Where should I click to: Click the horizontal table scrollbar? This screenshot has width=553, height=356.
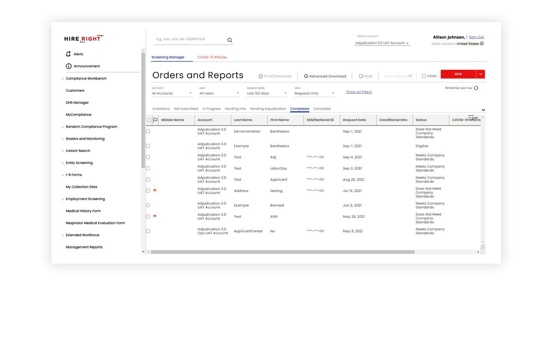pos(282,252)
